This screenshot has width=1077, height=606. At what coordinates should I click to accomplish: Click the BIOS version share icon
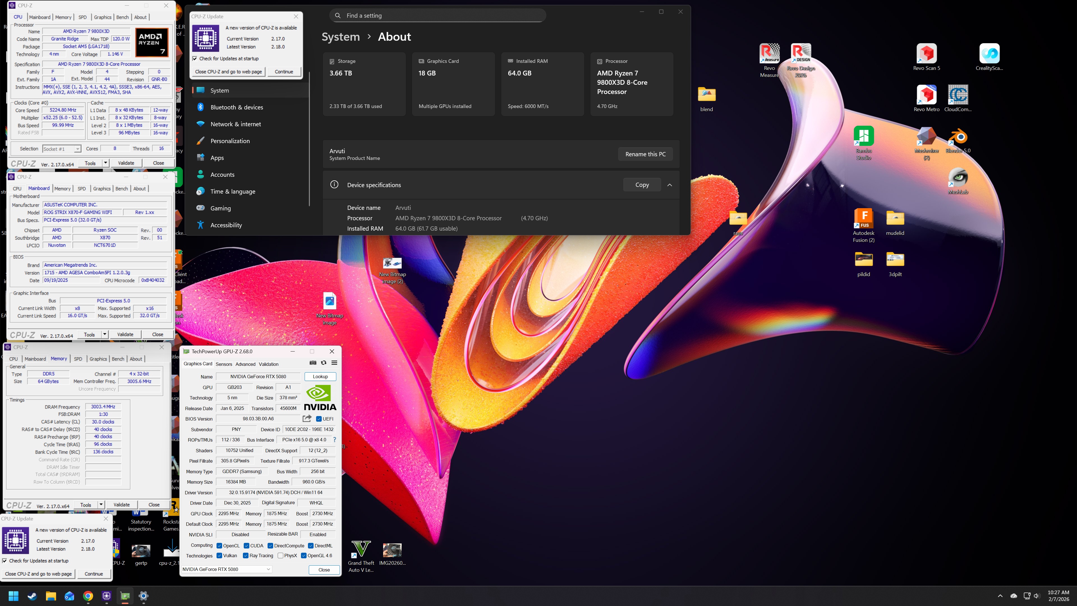click(307, 419)
